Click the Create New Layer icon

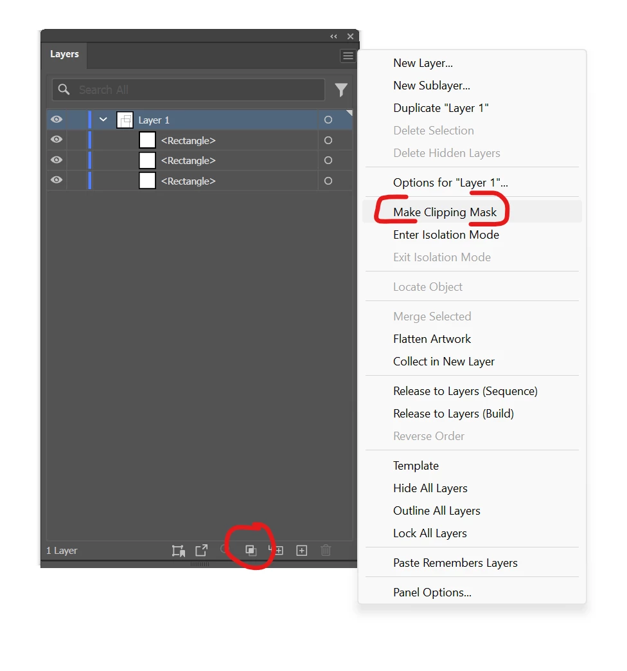coord(302,550)
